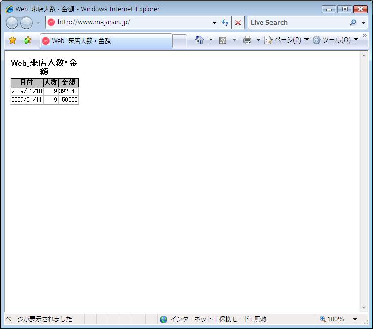This screenshot has width=373, height=329.
Task: Click the 金額 column header
Action: click(69, 83)
